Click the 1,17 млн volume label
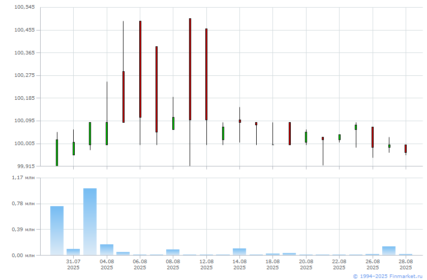Image resolution: width=427 pixels, height=280 pixels. click(23, 178)
